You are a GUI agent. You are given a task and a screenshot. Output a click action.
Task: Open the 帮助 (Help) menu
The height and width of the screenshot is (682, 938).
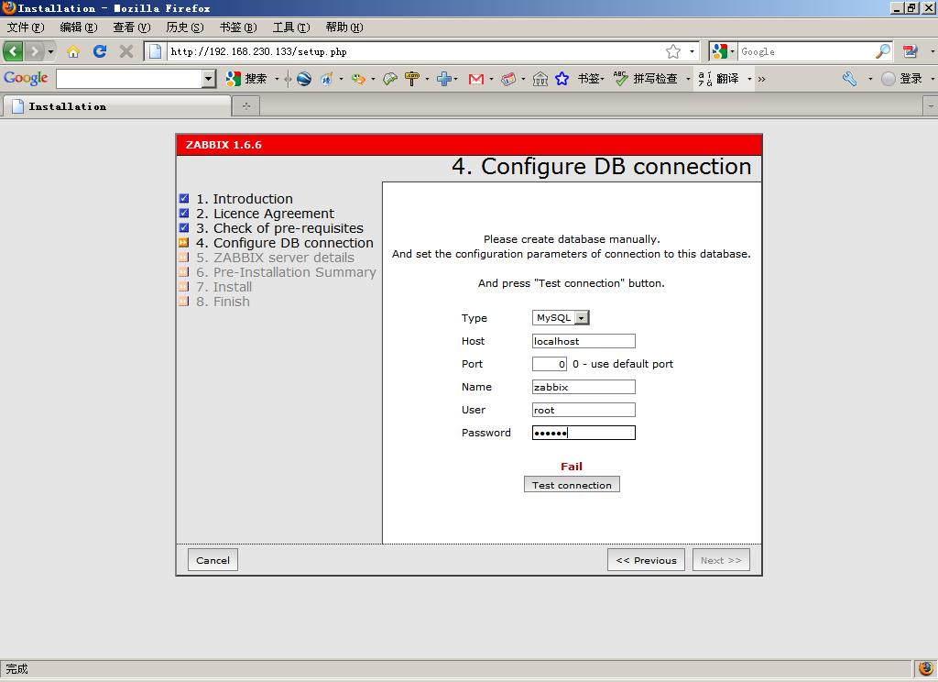(x=344, y=27)
